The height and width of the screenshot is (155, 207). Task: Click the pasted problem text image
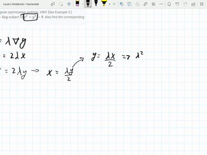(x=43, y=16)
